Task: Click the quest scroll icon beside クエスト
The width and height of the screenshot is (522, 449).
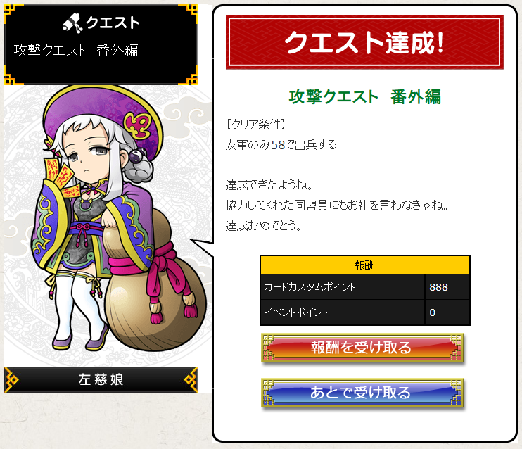Action: 72,23
